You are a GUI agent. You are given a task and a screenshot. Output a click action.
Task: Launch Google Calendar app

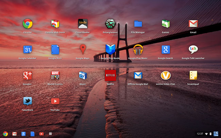point(28,50)
